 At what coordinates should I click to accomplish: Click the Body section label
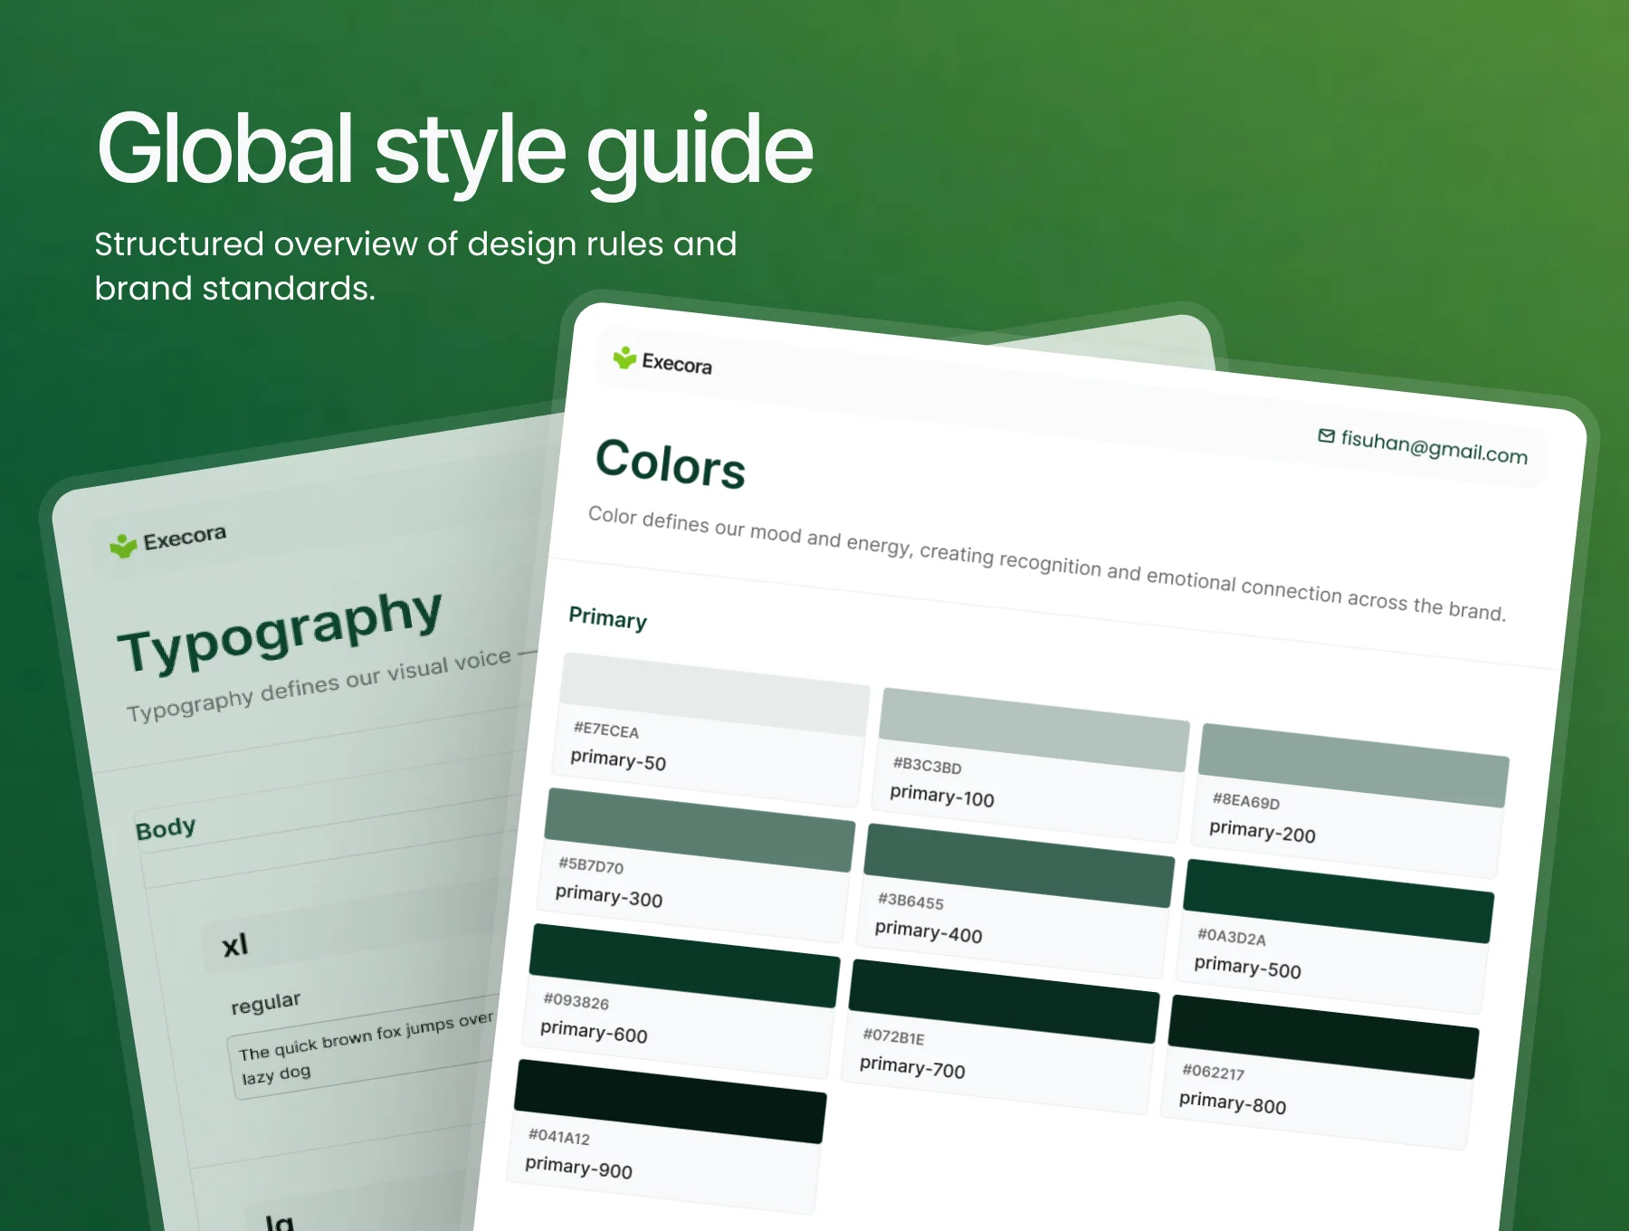[165, 828]
